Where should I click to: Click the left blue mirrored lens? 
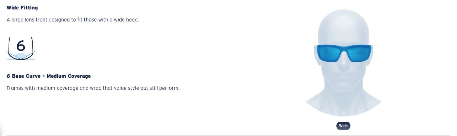pos(330,53)
